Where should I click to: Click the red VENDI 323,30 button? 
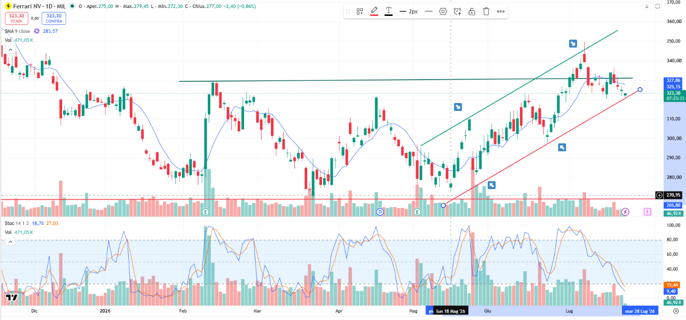coord(16,18)
